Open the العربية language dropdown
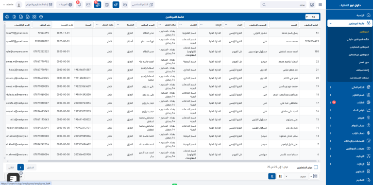The height and width of the screenshot is (185, 373). click(x=65, y=5)
